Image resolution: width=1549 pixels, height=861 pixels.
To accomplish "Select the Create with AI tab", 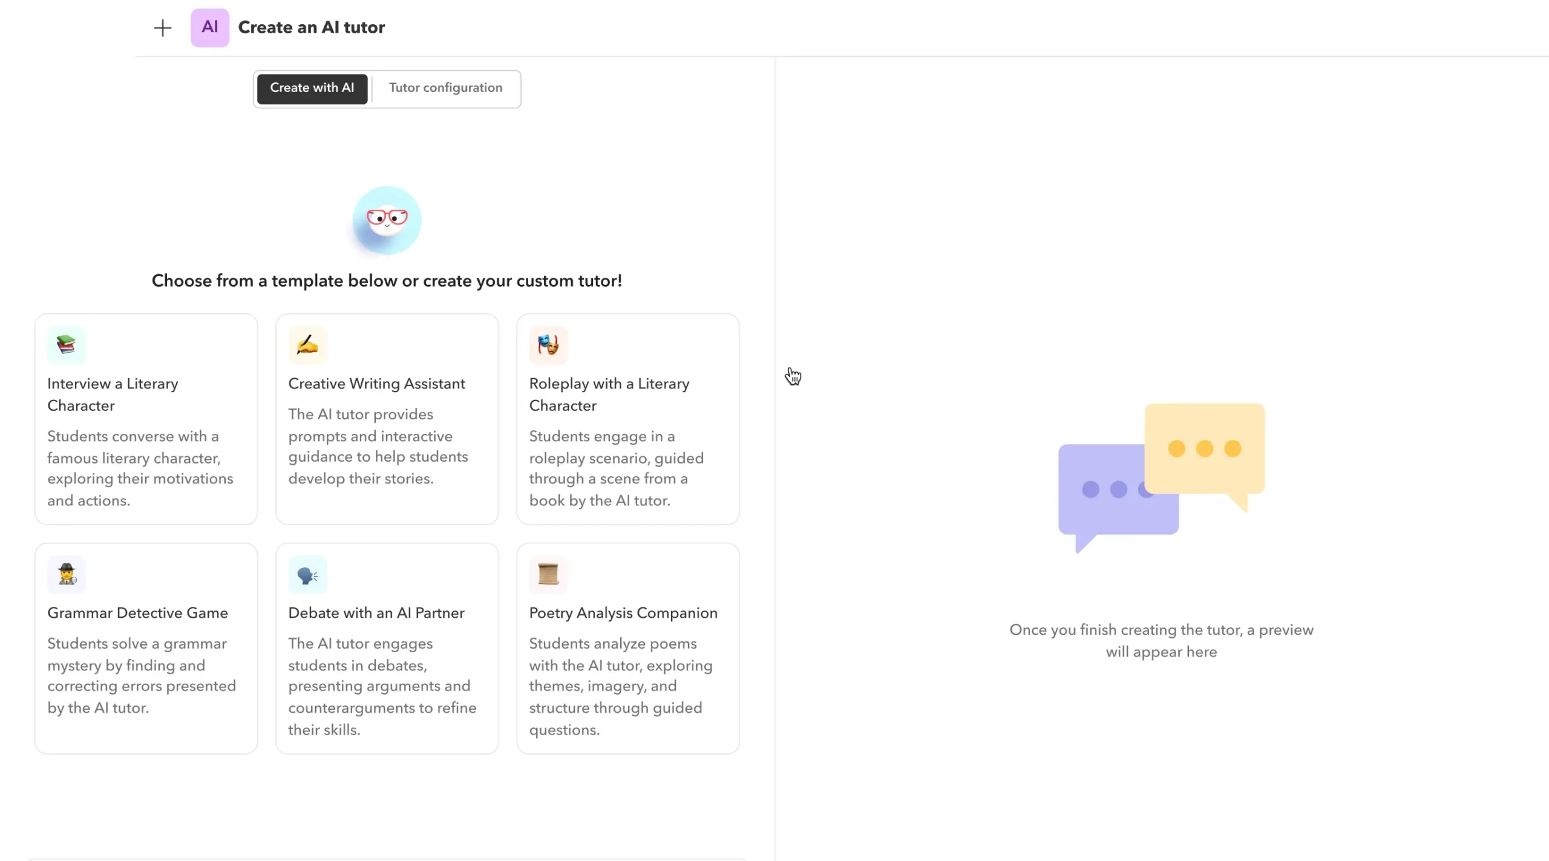I will [312, 88].
